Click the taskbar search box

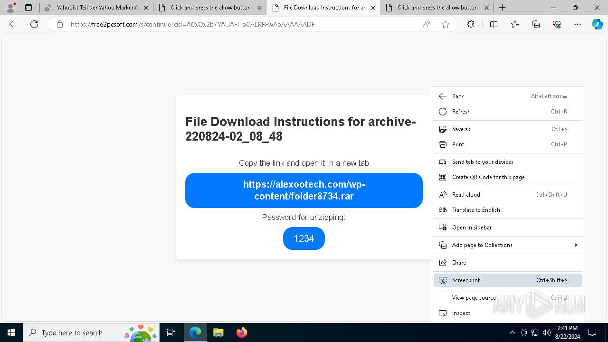(x=92, y=332)
